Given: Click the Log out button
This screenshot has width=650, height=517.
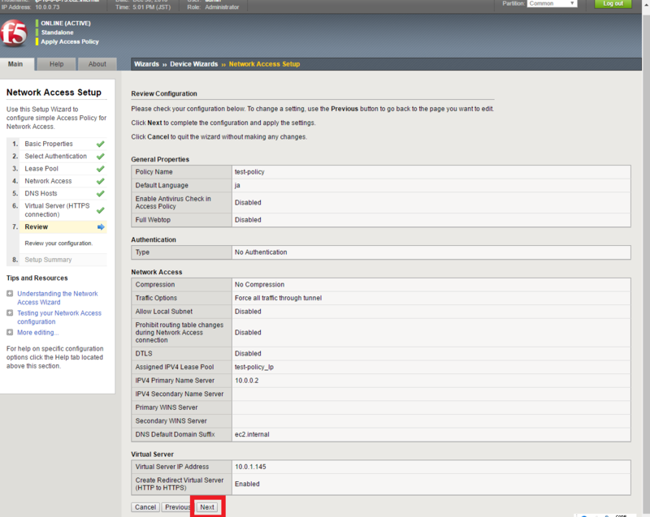Looking at the screenshot, I should point(613,3).
